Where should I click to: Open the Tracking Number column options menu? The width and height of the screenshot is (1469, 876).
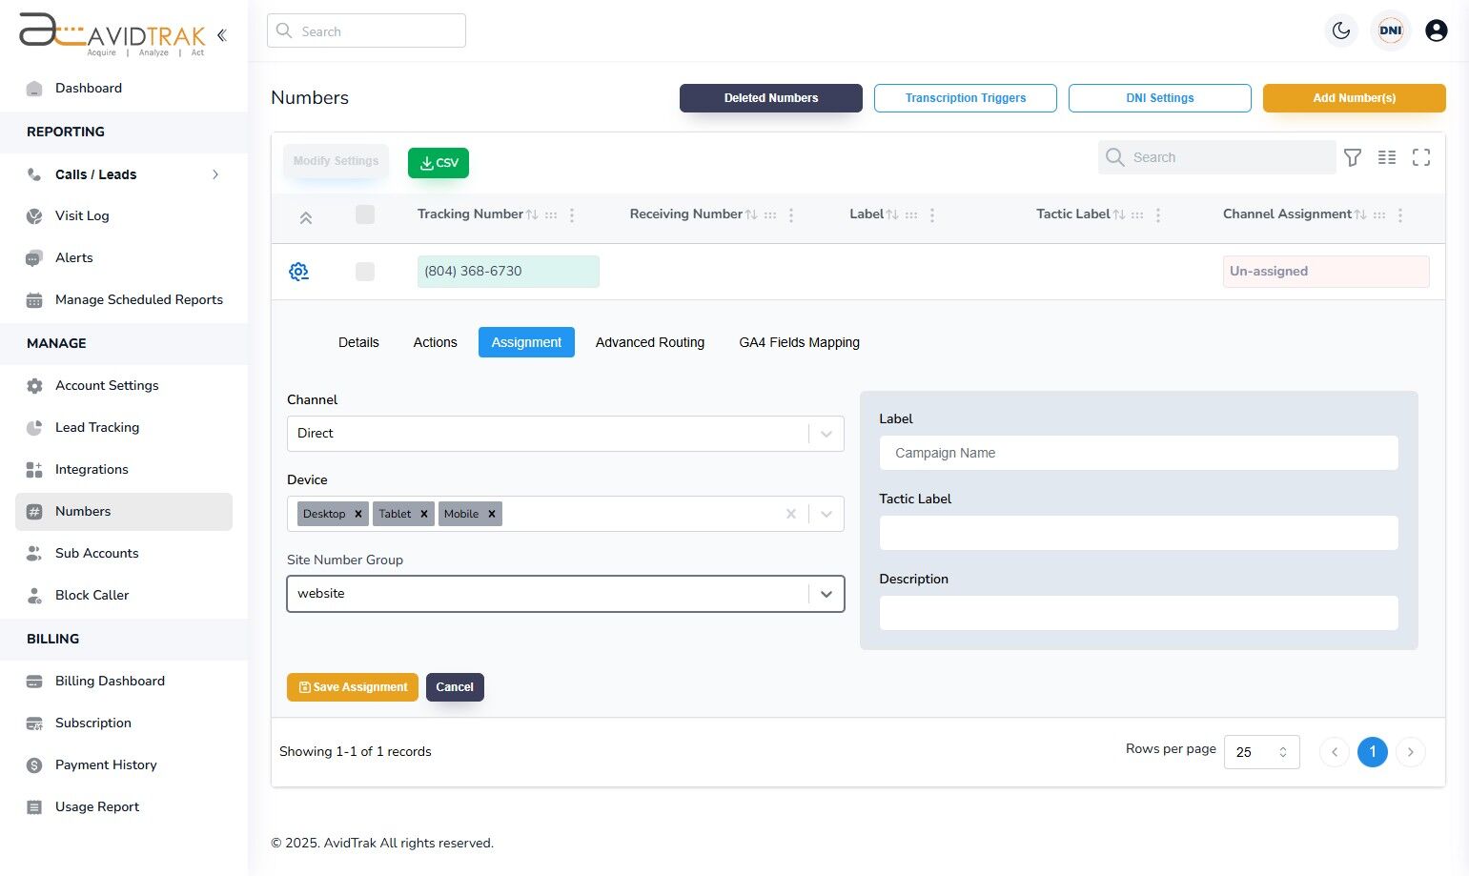pyautogui.click(x=571, y=214)
